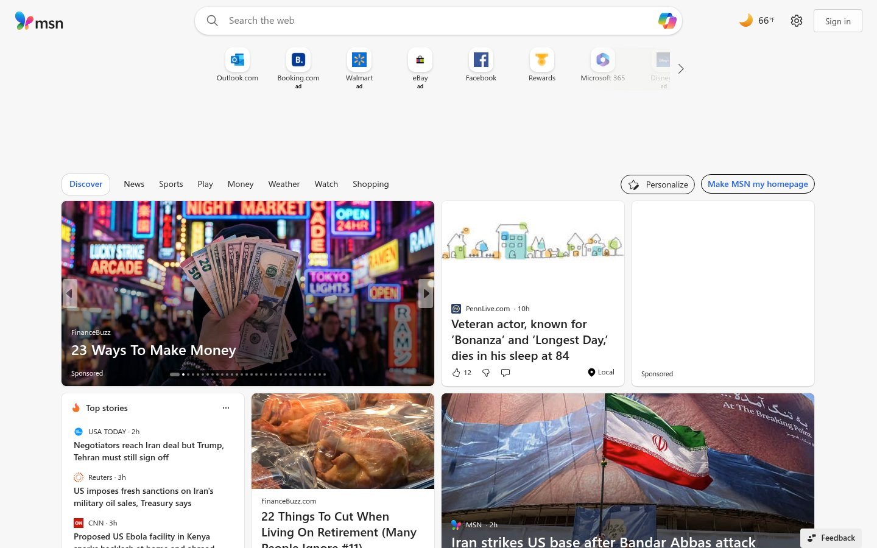
Task: Click the MSN butterfly logo
Action: [x=39, y=21]
